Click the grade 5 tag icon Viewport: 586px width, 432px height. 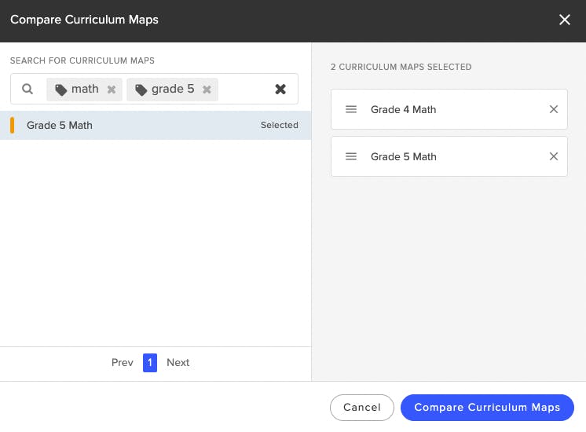[141, 90]
